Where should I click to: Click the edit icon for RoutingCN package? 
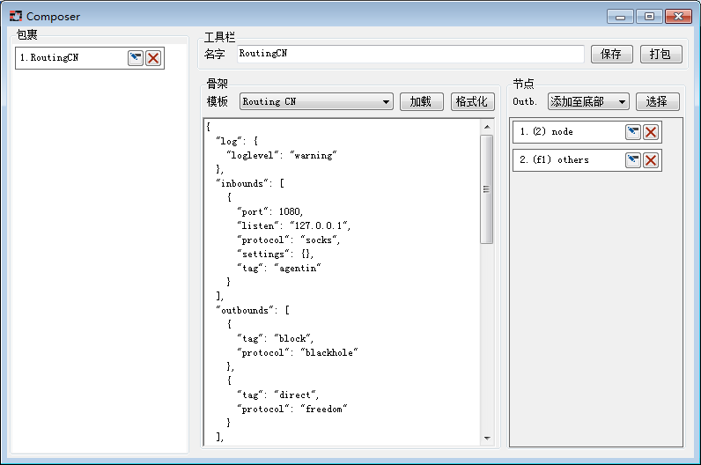(136, 58)
